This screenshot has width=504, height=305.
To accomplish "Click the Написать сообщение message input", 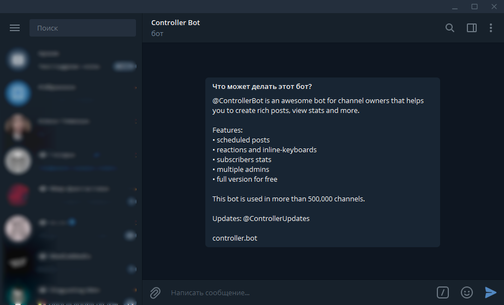I will click(x=295, y=293).
